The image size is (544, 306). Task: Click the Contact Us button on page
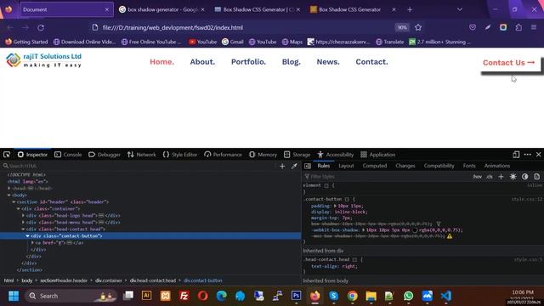(x=508, y=62)
